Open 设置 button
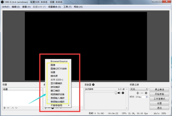172x116 pixels. [x=159, y=103]
